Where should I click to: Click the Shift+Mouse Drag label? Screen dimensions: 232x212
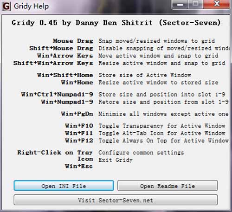[61, 48]
